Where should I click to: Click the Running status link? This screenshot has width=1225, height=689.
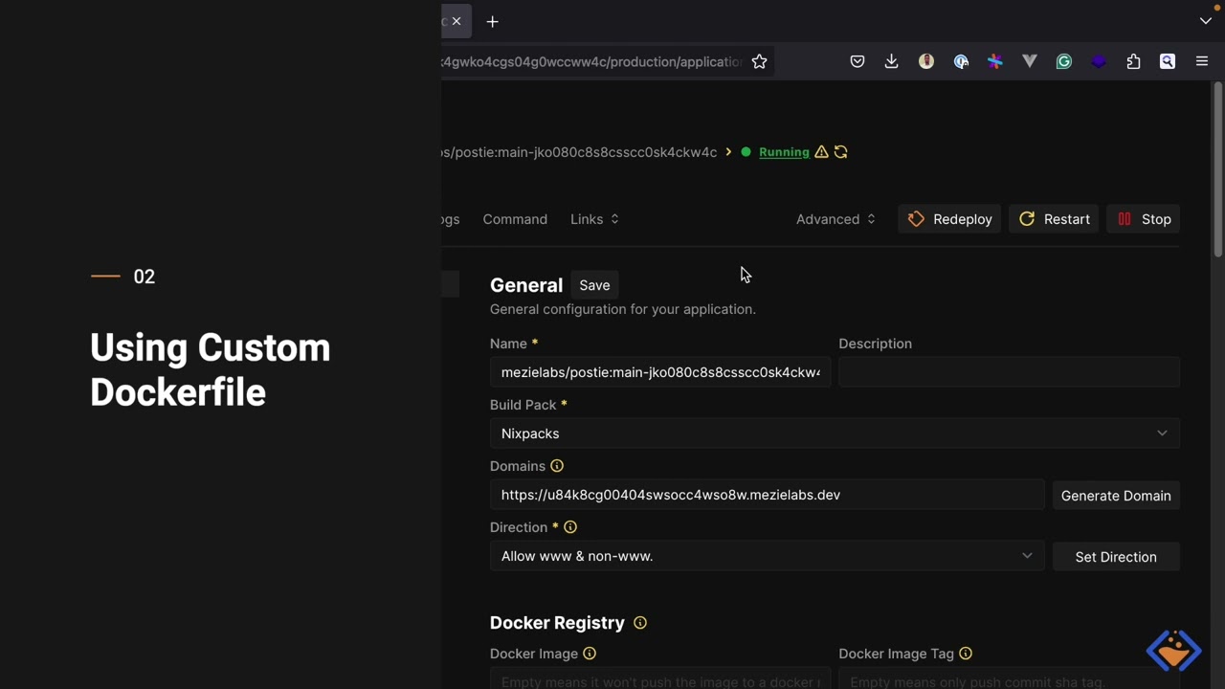[x=784, y=152]
